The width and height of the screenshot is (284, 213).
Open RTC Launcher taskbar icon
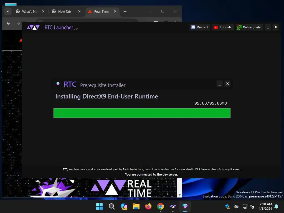(173, 206)
